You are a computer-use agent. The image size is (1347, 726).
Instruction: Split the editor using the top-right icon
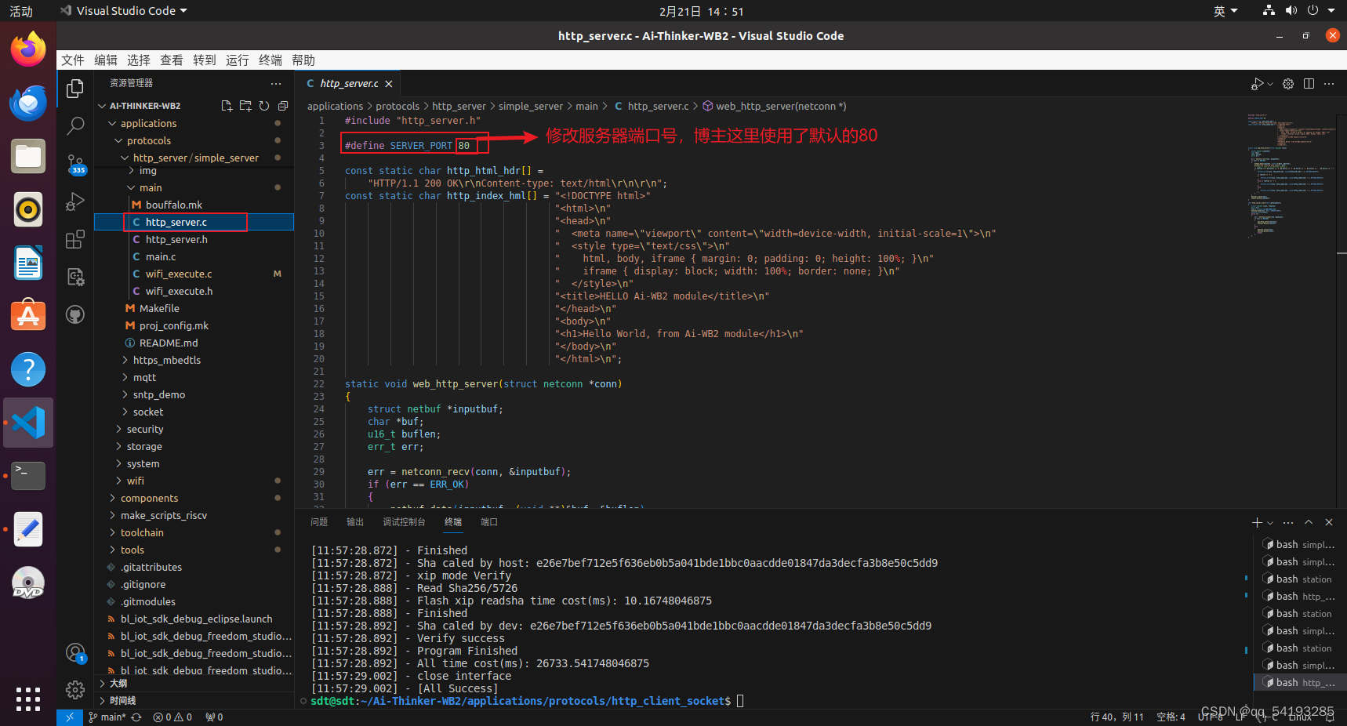pyautogui.click(x=1309, y=83)
